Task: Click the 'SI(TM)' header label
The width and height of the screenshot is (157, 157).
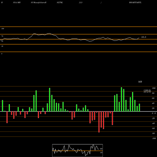Action: [60, 3]
